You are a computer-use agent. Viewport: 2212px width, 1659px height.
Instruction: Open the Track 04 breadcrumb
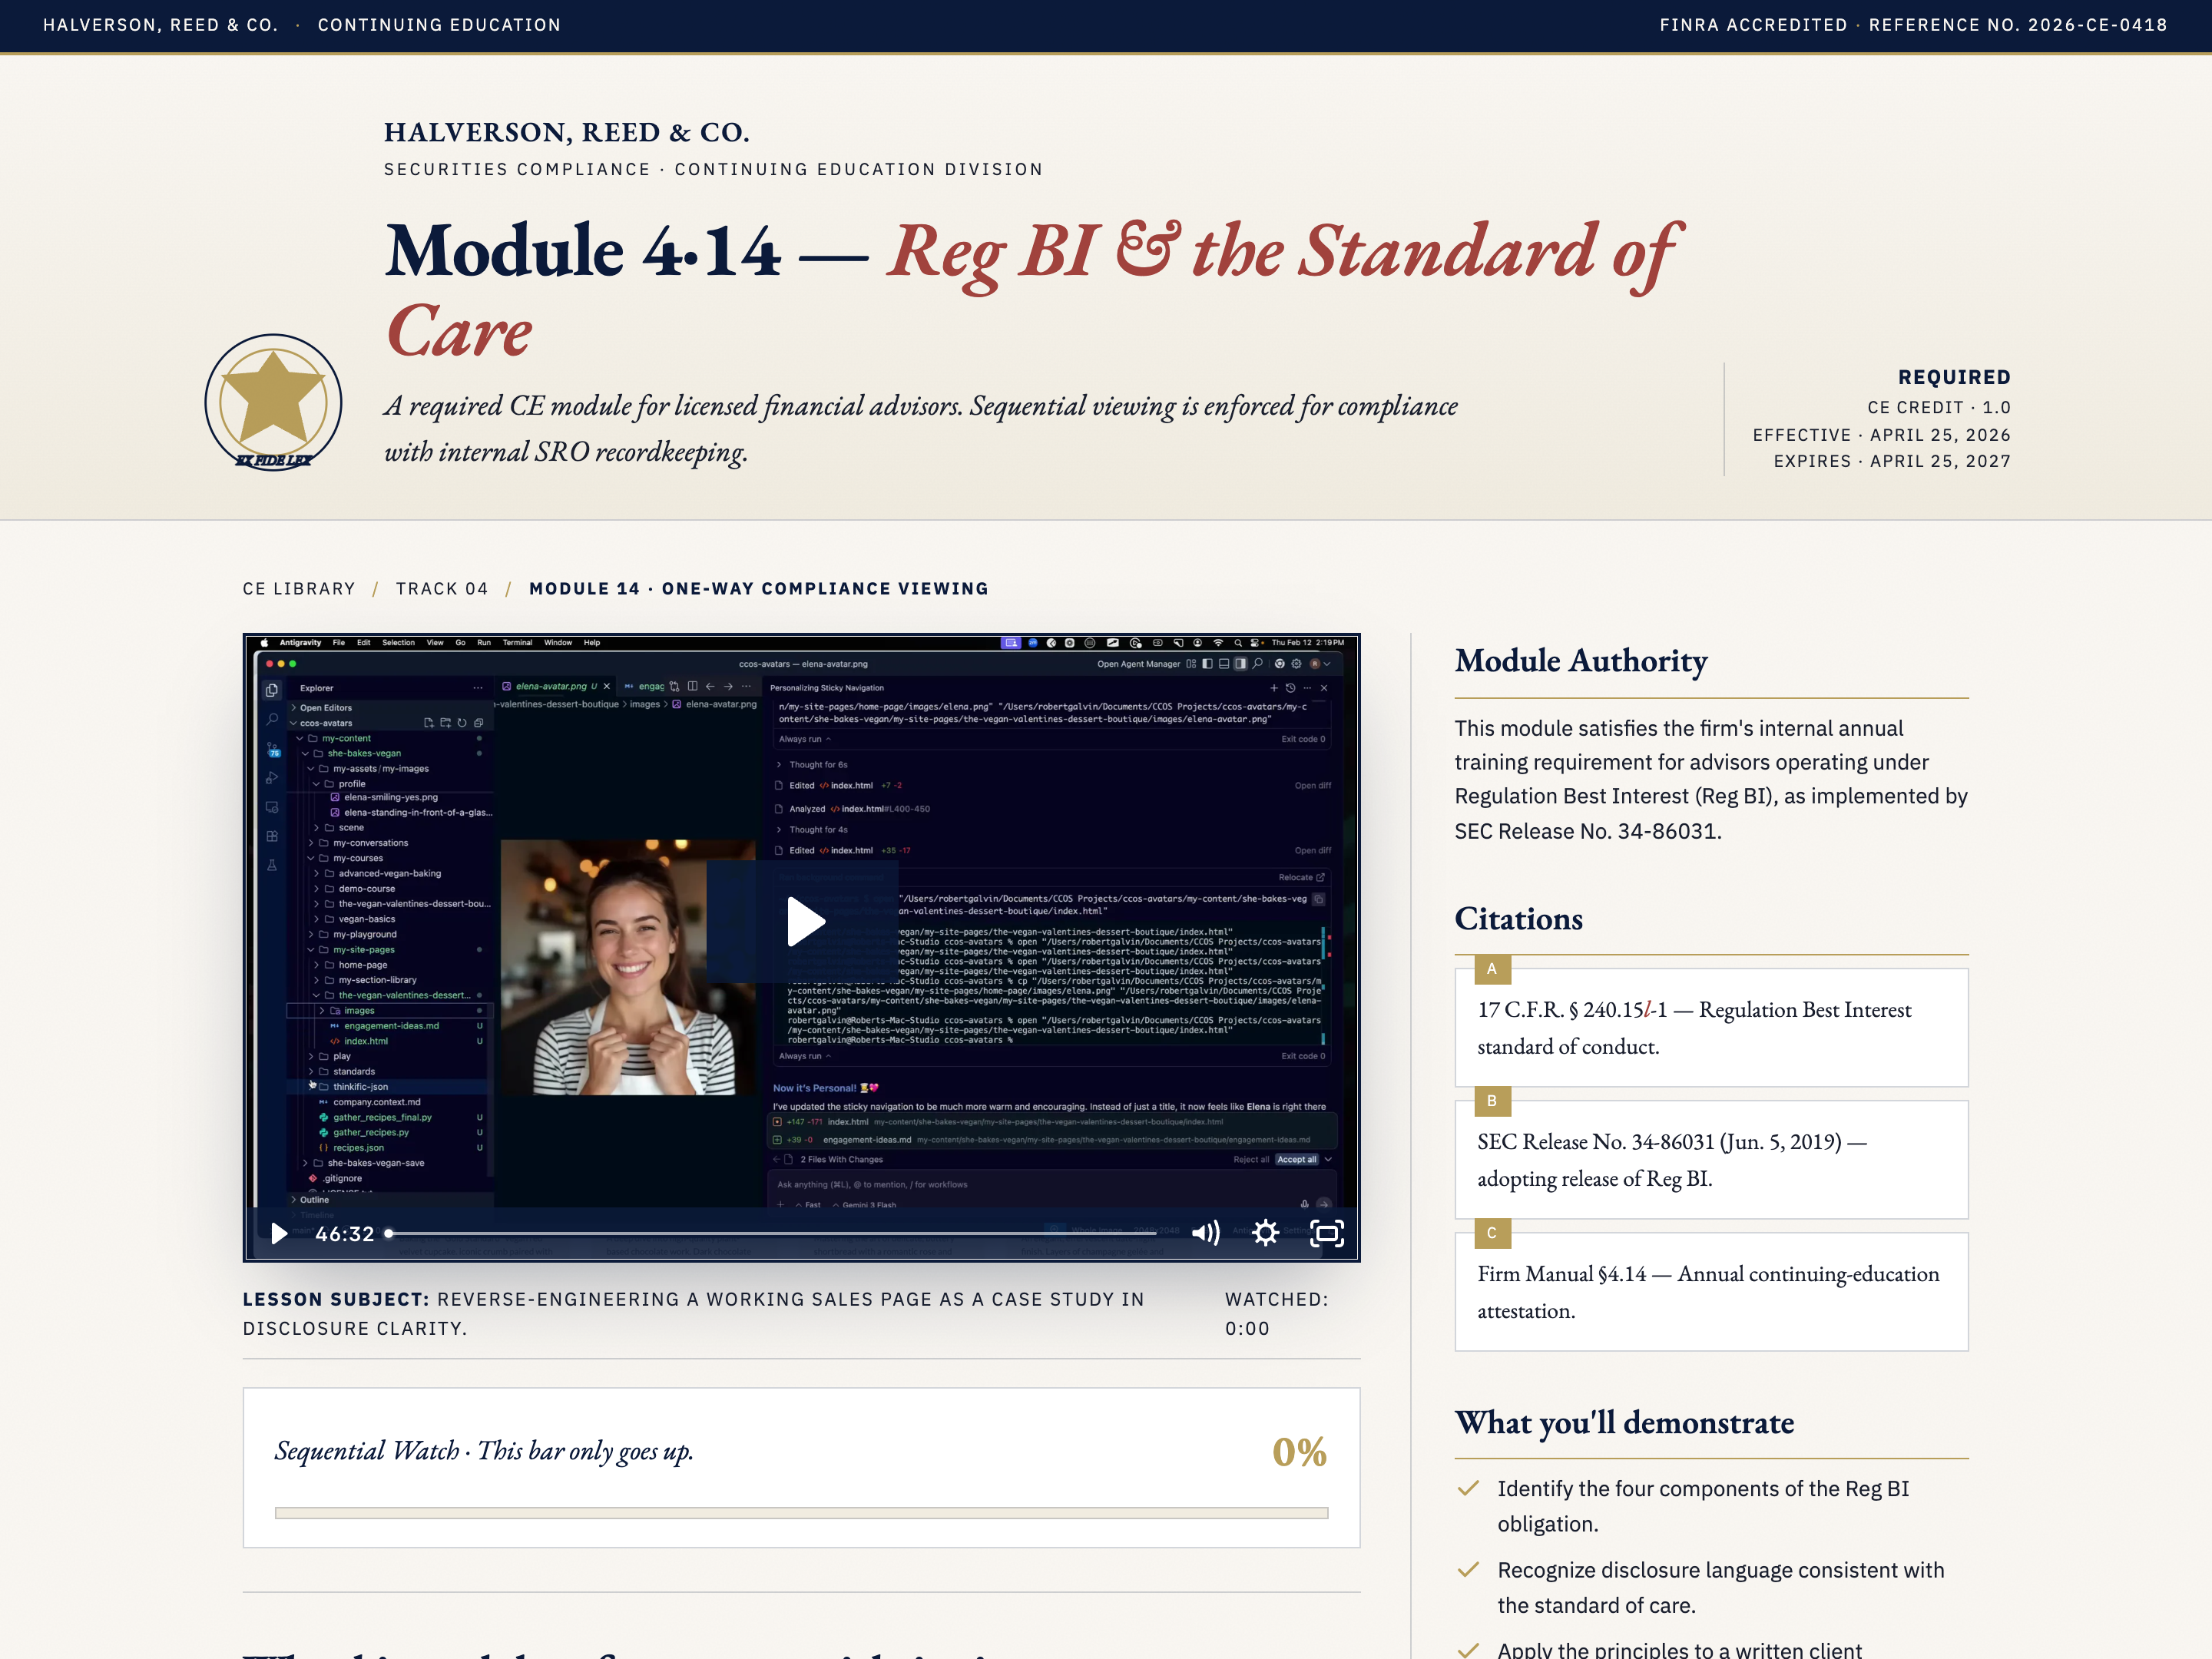(442, 589)
